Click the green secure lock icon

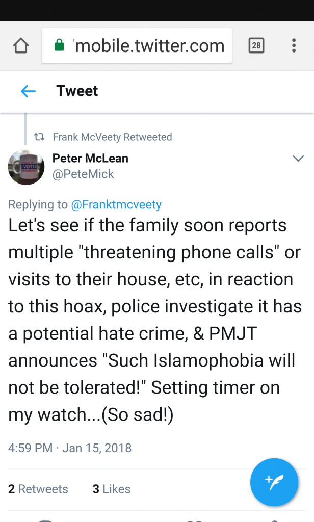coord(59,46)
